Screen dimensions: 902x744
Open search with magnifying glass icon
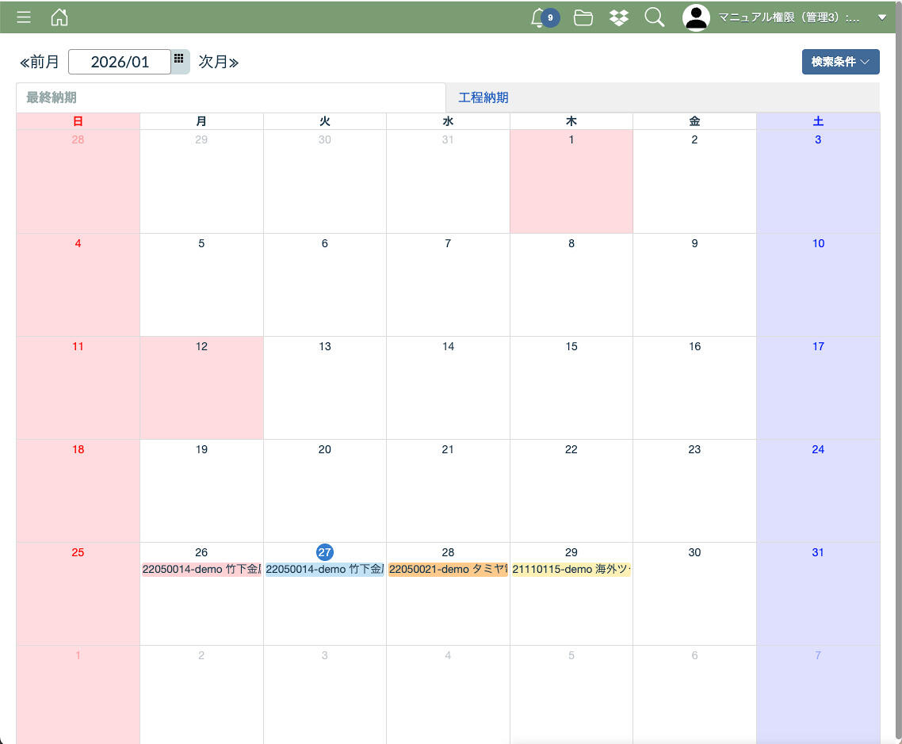[x=655, y=17]
